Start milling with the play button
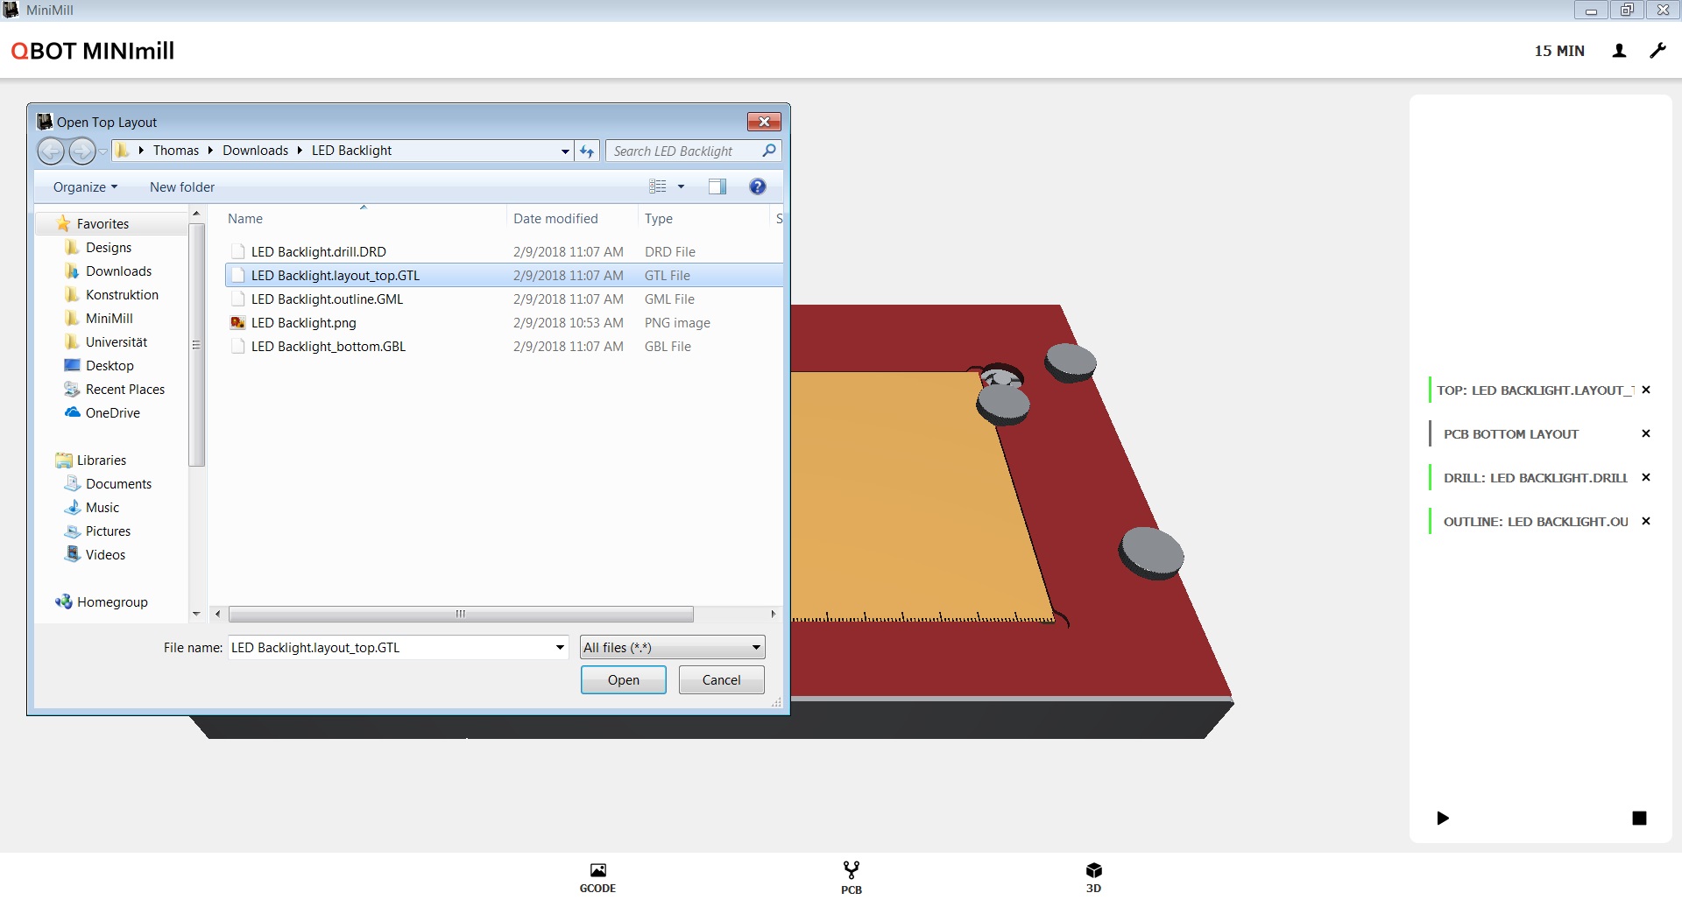1682x900 pixels. pos(1443,818)
